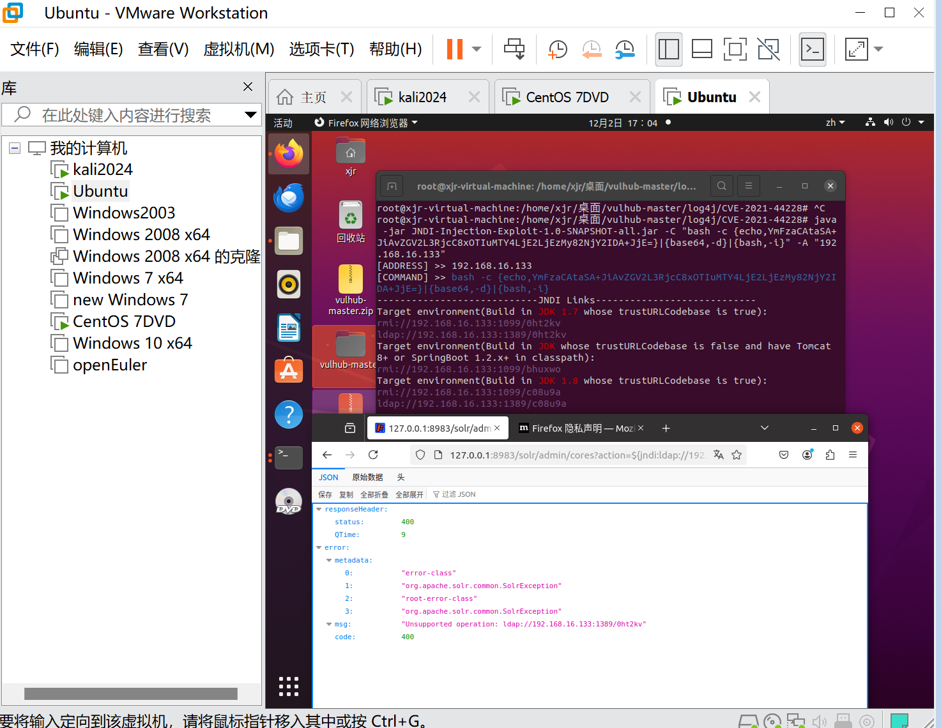Show applications grid in the dock
The image size is (941, 728).
[289, 686]
